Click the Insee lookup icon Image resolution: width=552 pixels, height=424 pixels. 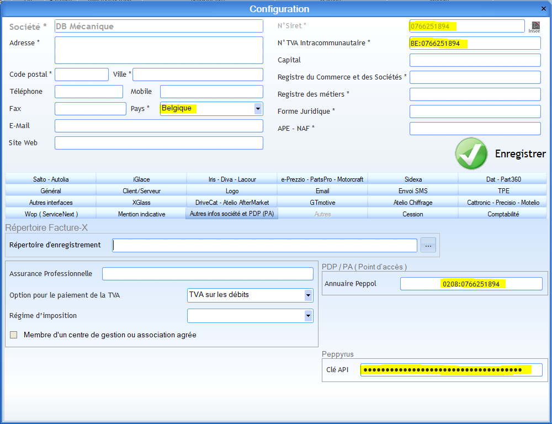[x=535, y=27]
